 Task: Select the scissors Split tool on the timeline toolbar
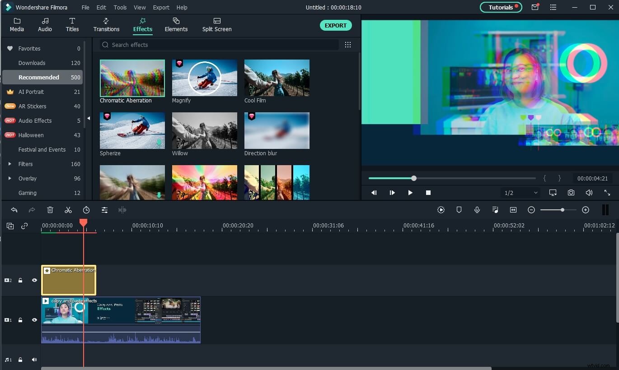click(68, 210)
